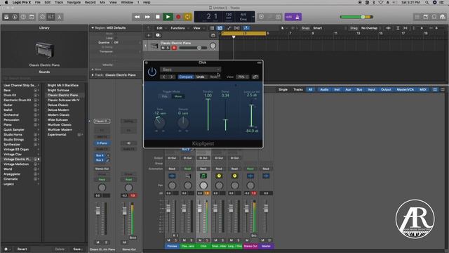Open the Library panel toolbar icon
The height and width of the screenshot is (253, 449).
tap(6, 17)
